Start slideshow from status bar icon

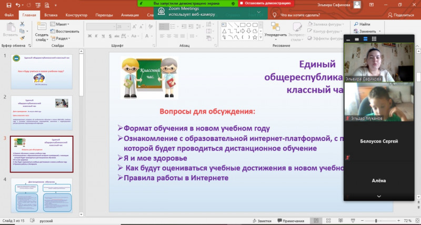click(x=353, y=220)
